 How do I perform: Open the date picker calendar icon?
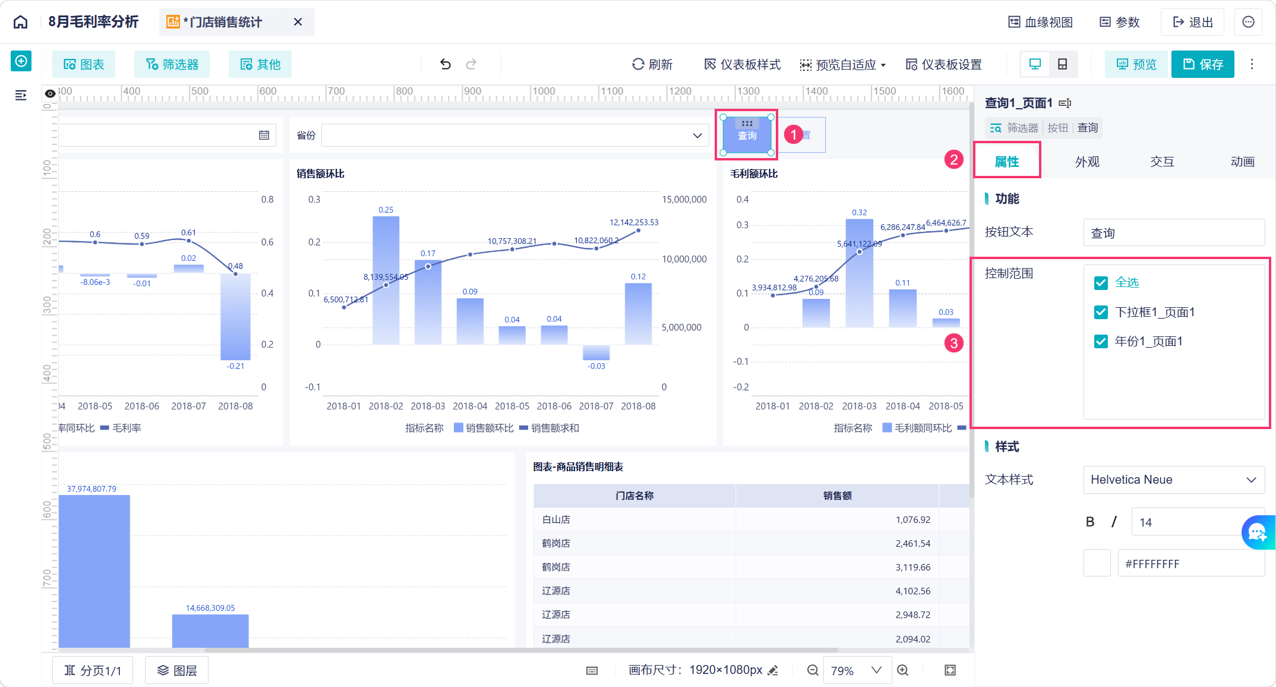pyautogui.click(x=264, y=135)
